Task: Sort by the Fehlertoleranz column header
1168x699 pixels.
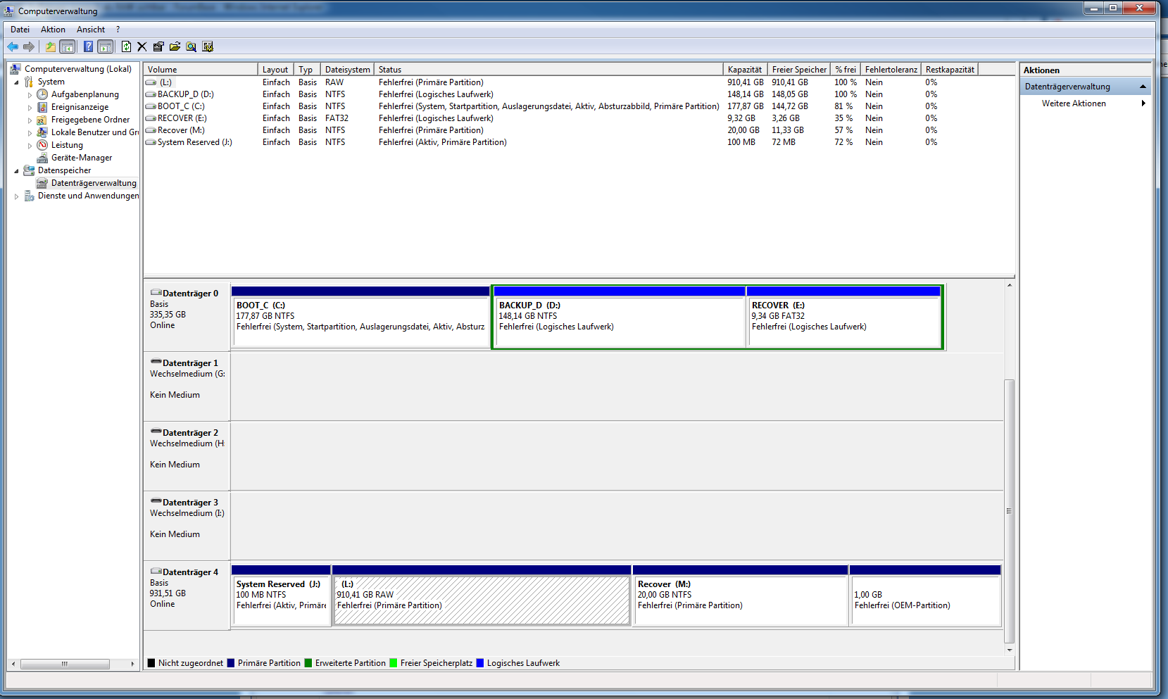Action: 891,70
